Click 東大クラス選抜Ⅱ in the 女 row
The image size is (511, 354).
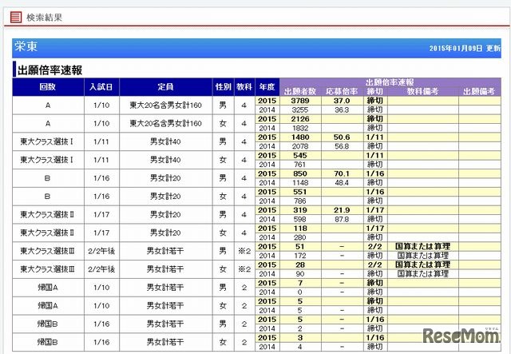click(47, 233)
